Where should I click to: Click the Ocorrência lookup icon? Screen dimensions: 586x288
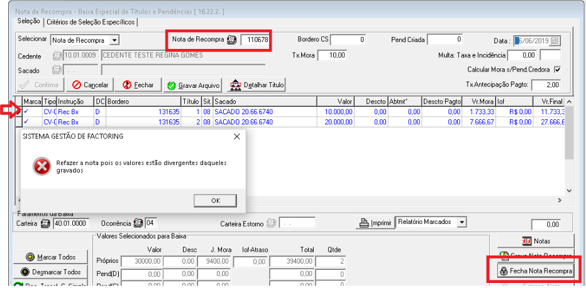click(x=138, y=223)
